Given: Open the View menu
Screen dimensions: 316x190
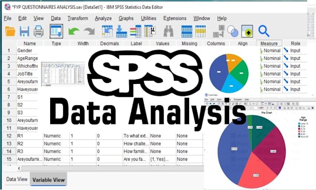Looking at the screenshot, I should [39, 18].
